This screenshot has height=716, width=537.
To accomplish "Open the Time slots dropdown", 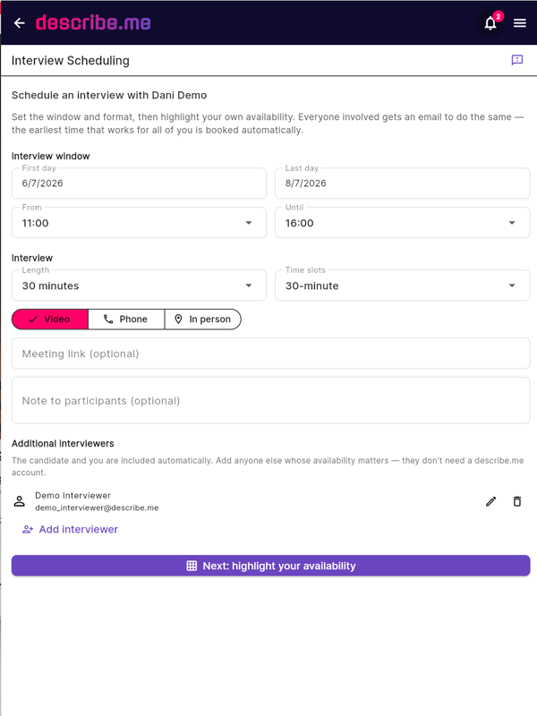I will click(x=402, y=286).
